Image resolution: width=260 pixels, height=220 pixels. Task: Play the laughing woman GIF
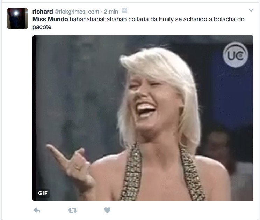[143, 118]
